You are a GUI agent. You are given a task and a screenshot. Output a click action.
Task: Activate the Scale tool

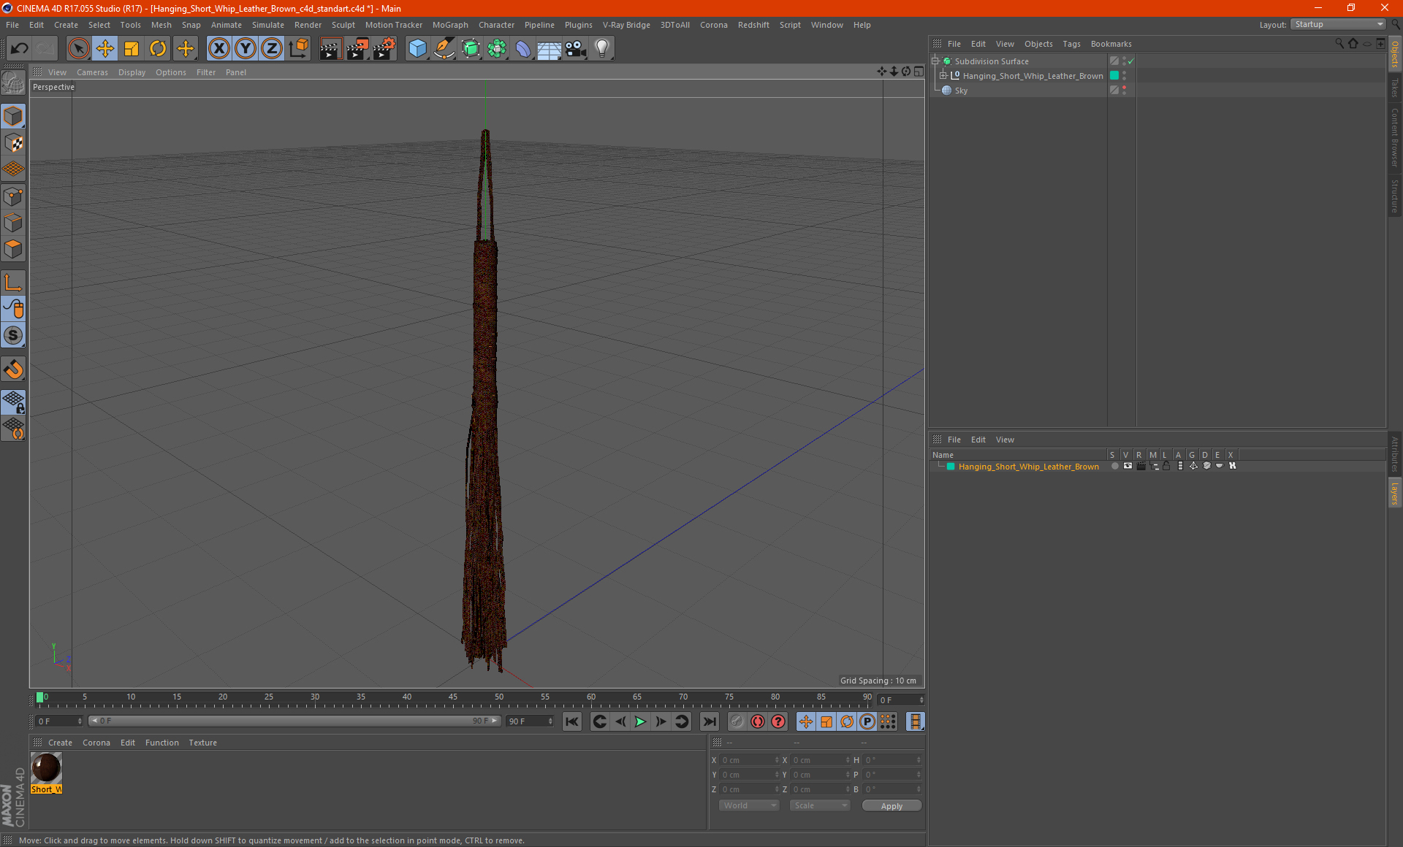132,48
